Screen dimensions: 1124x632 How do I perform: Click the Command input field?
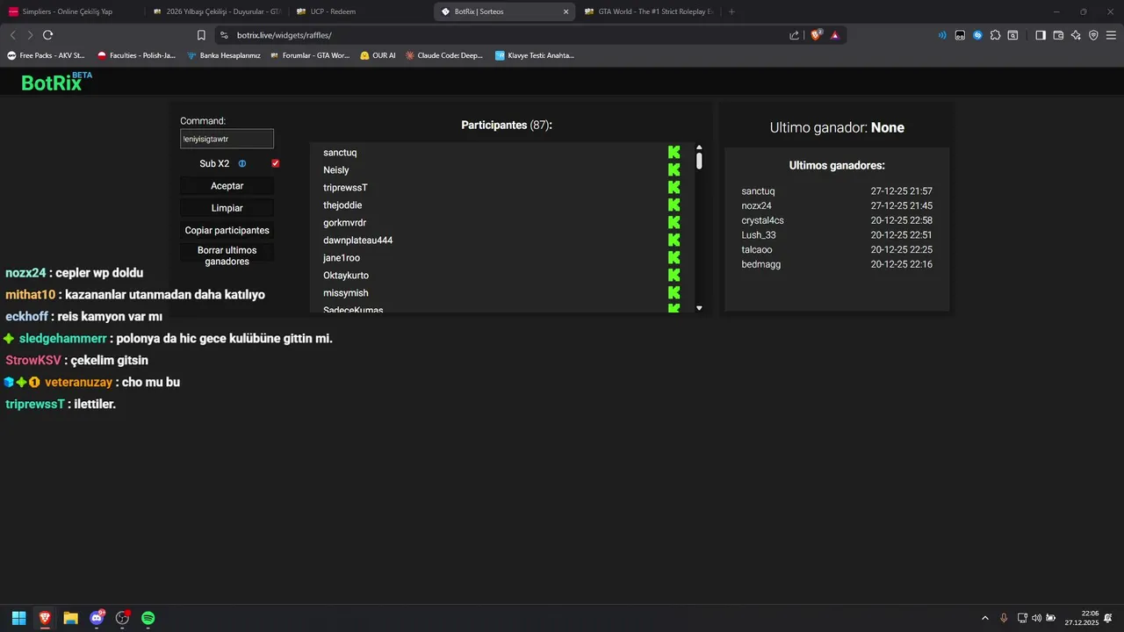click(227, 139)
